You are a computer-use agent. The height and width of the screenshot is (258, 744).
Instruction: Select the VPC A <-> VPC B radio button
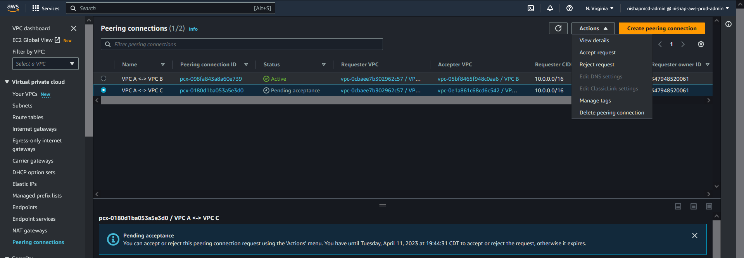point(104,78)
